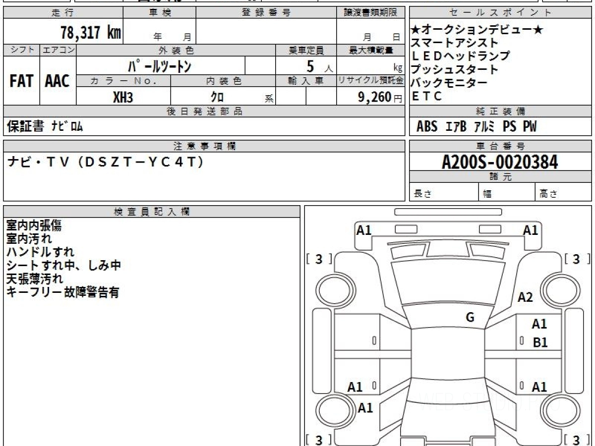Click the 最大積載量 header
595x446 pixels.
click(371, 50)
